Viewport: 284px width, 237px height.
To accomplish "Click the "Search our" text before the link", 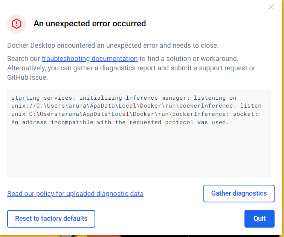I will (24, 59).
